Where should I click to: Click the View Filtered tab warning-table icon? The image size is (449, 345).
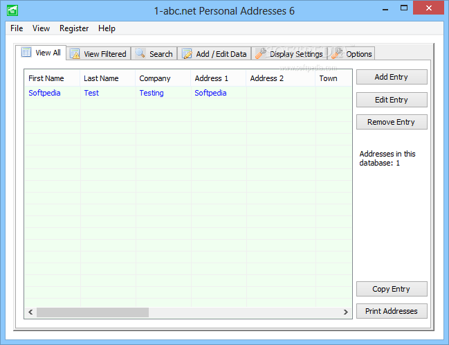point(75,53)
